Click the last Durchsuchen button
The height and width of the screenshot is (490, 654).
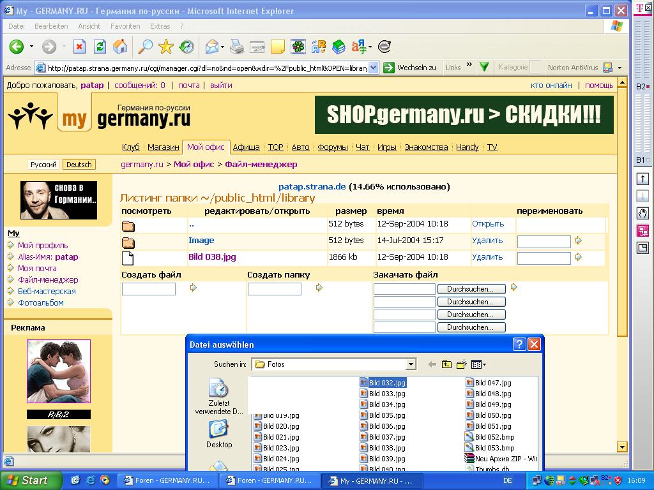tap(471, 327)
